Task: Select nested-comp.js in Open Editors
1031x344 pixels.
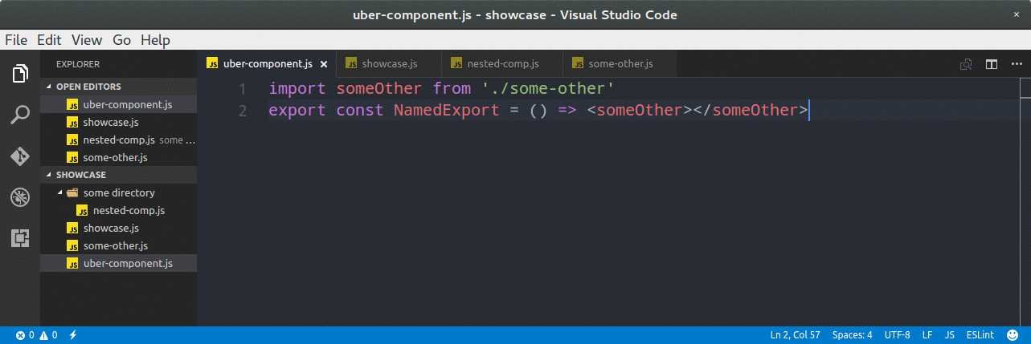Action: [x=119, y=140]
